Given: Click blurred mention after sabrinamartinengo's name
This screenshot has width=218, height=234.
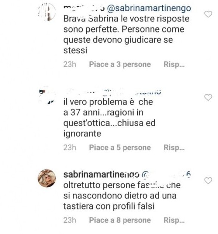Looking at the screenshot, I should pyautogui.click(x=166, y=174).
